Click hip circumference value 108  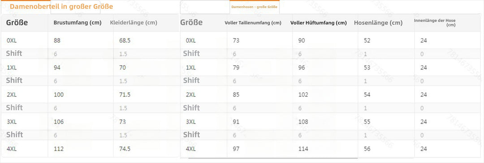(304, 122)
